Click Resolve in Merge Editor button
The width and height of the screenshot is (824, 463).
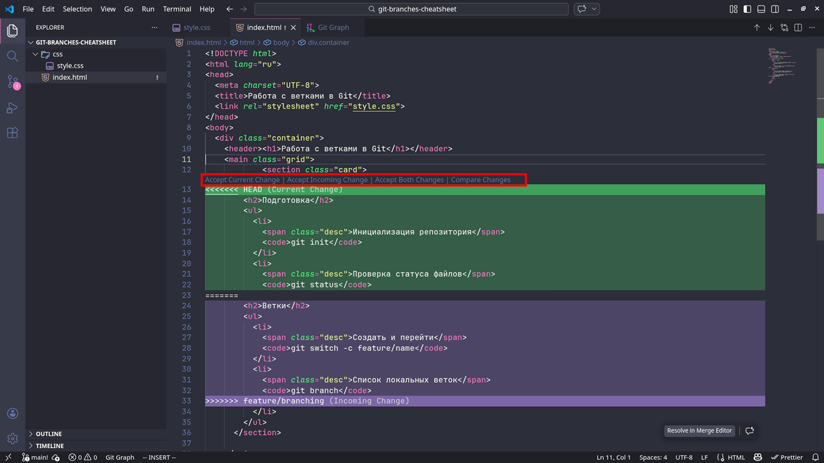(x=699, y=430)
